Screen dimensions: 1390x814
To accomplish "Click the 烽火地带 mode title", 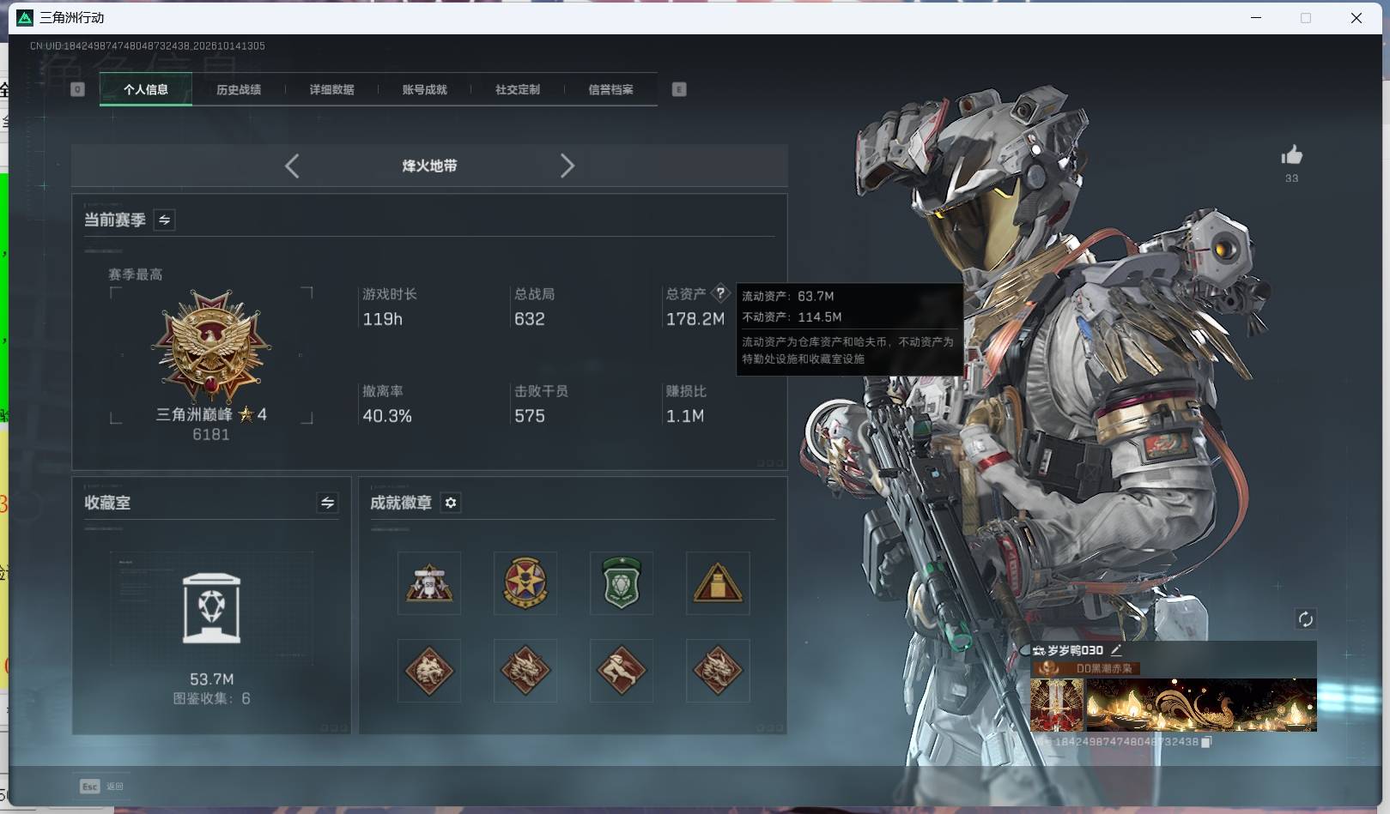I will tap(429, 166).
